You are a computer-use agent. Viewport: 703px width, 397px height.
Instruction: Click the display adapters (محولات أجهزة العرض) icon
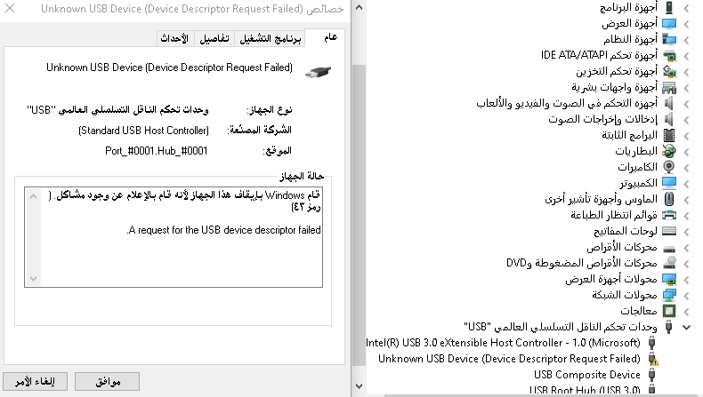tap(669, 279)
